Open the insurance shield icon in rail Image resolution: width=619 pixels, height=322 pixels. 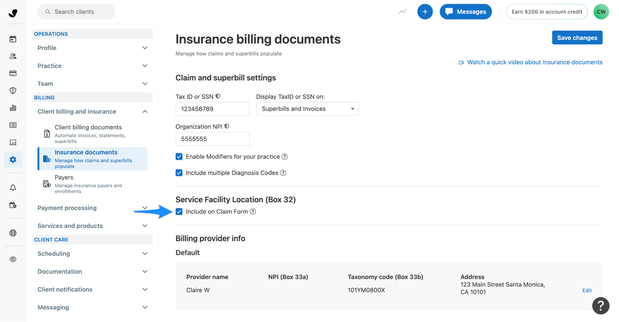pos(13,91)
